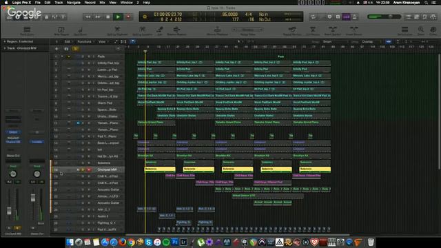The height and width of the screenshot is (248, 441).
Task: Click the Set Locators toolbar icon
Action: (x=404, y=30)
